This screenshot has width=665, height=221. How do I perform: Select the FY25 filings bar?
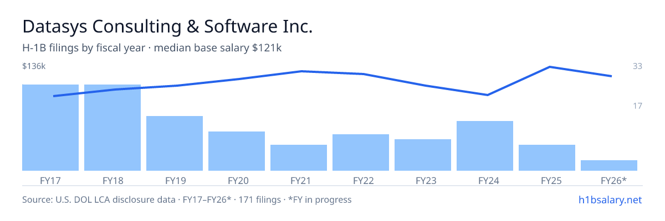[x=547, y=157]
